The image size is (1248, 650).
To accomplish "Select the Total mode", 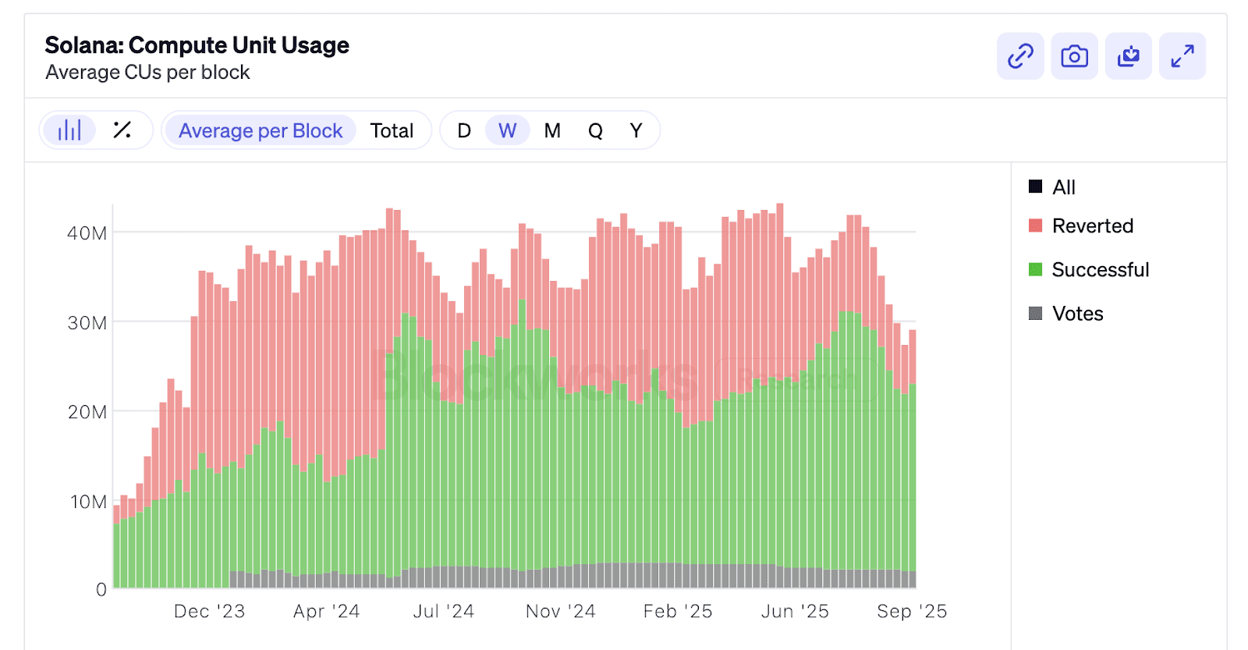I will 392,130.
